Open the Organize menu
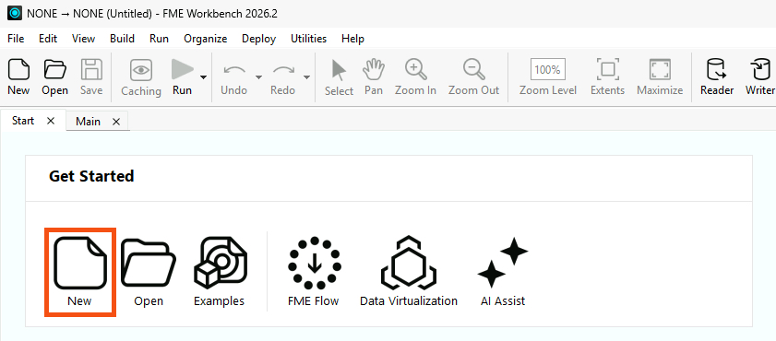776x341 pixels. [206, 39]
